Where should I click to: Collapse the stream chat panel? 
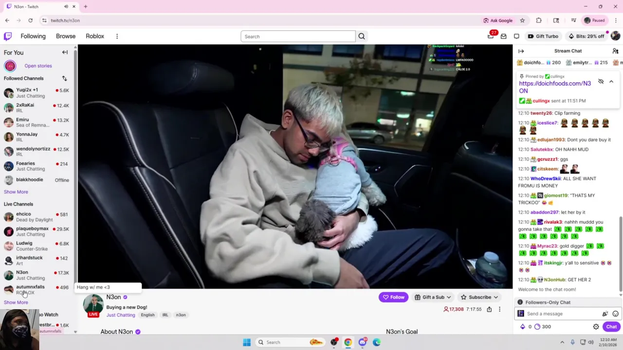pyautogui.click(x=521, y=51)
